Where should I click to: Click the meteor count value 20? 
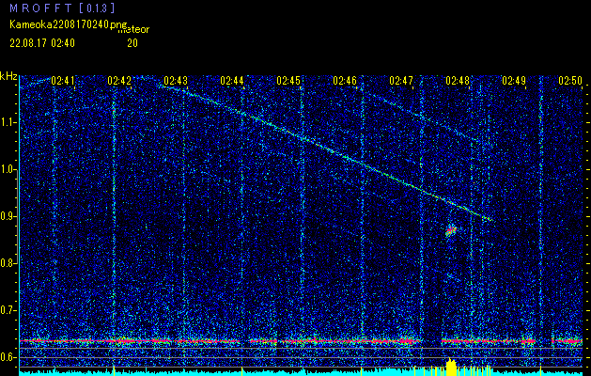click(132, 43)
